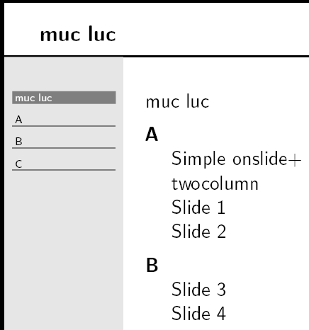Click the black rule under the title

pos(157,56)
